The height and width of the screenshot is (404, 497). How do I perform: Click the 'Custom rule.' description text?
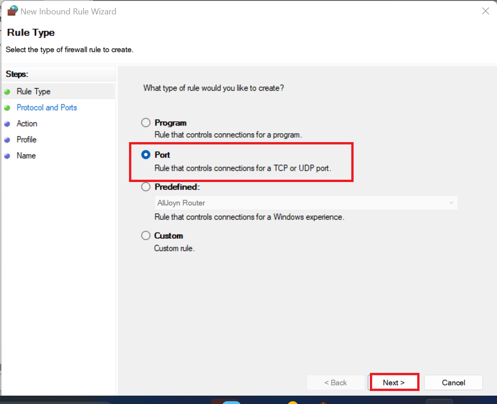[174, 248]
